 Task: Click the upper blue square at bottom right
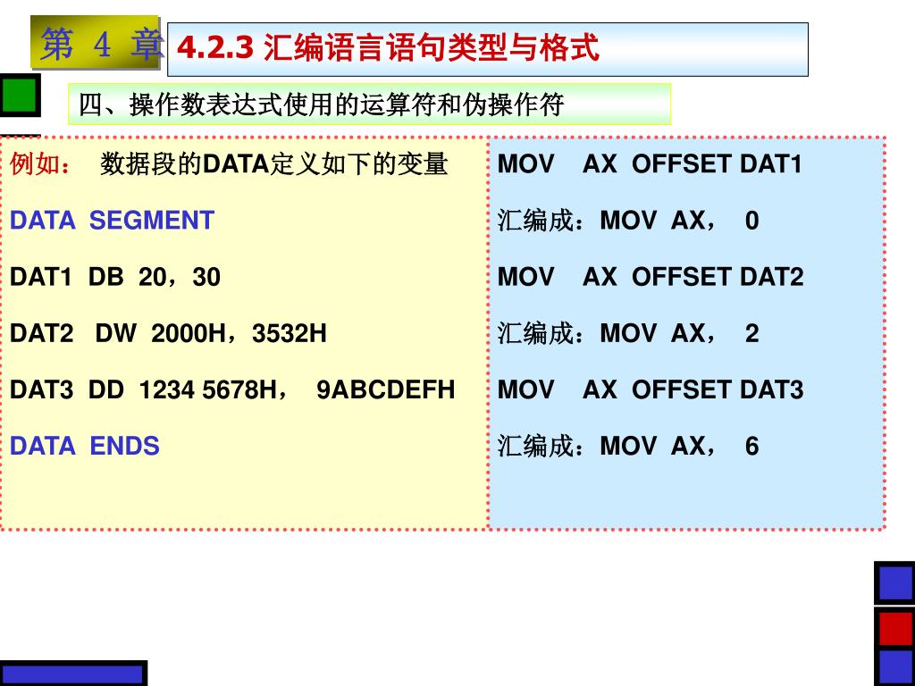coord(894,583)
